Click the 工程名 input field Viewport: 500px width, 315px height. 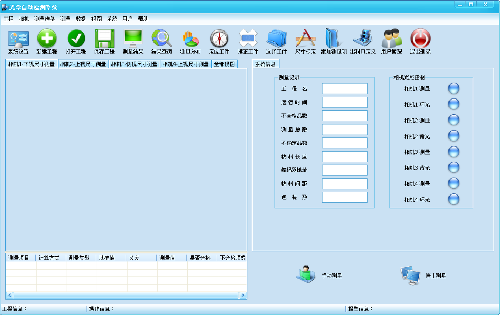pyautogui.click(x=344, y=89)
